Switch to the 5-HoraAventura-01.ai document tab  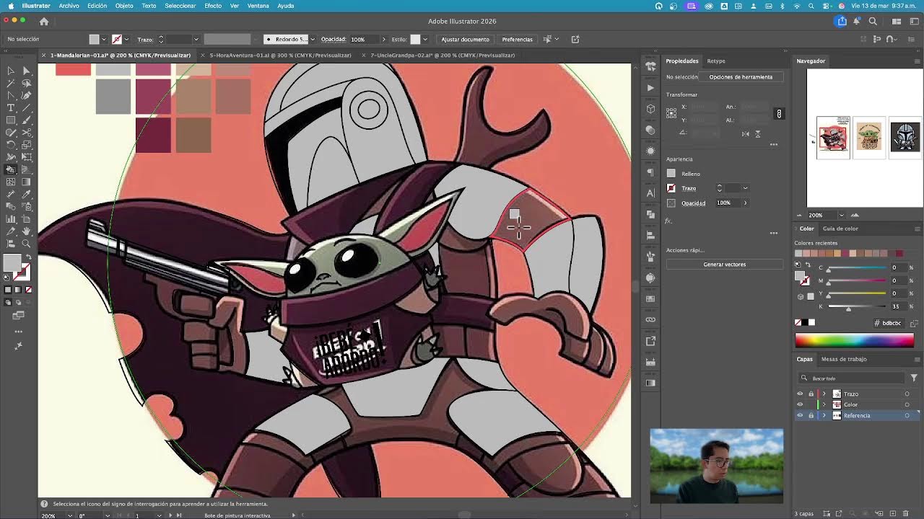pyautogui.click(x=280, y=55)
